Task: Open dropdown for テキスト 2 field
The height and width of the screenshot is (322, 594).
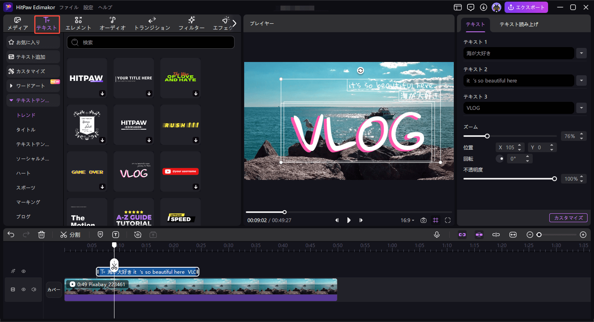Action: 581,80
